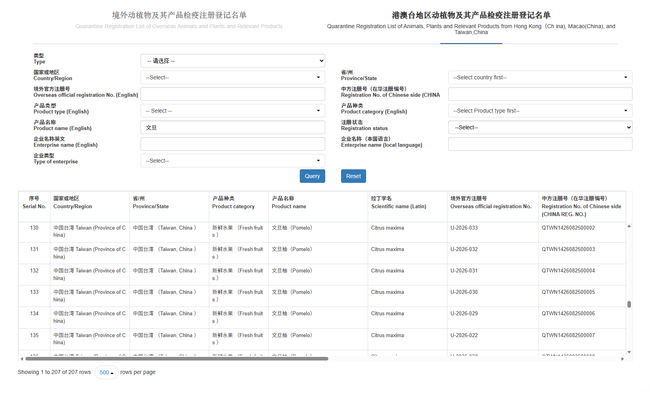Screen dimensions: 650x393
Task: Focus the Registration No. of Chinese side field
Action: point(540,94)
